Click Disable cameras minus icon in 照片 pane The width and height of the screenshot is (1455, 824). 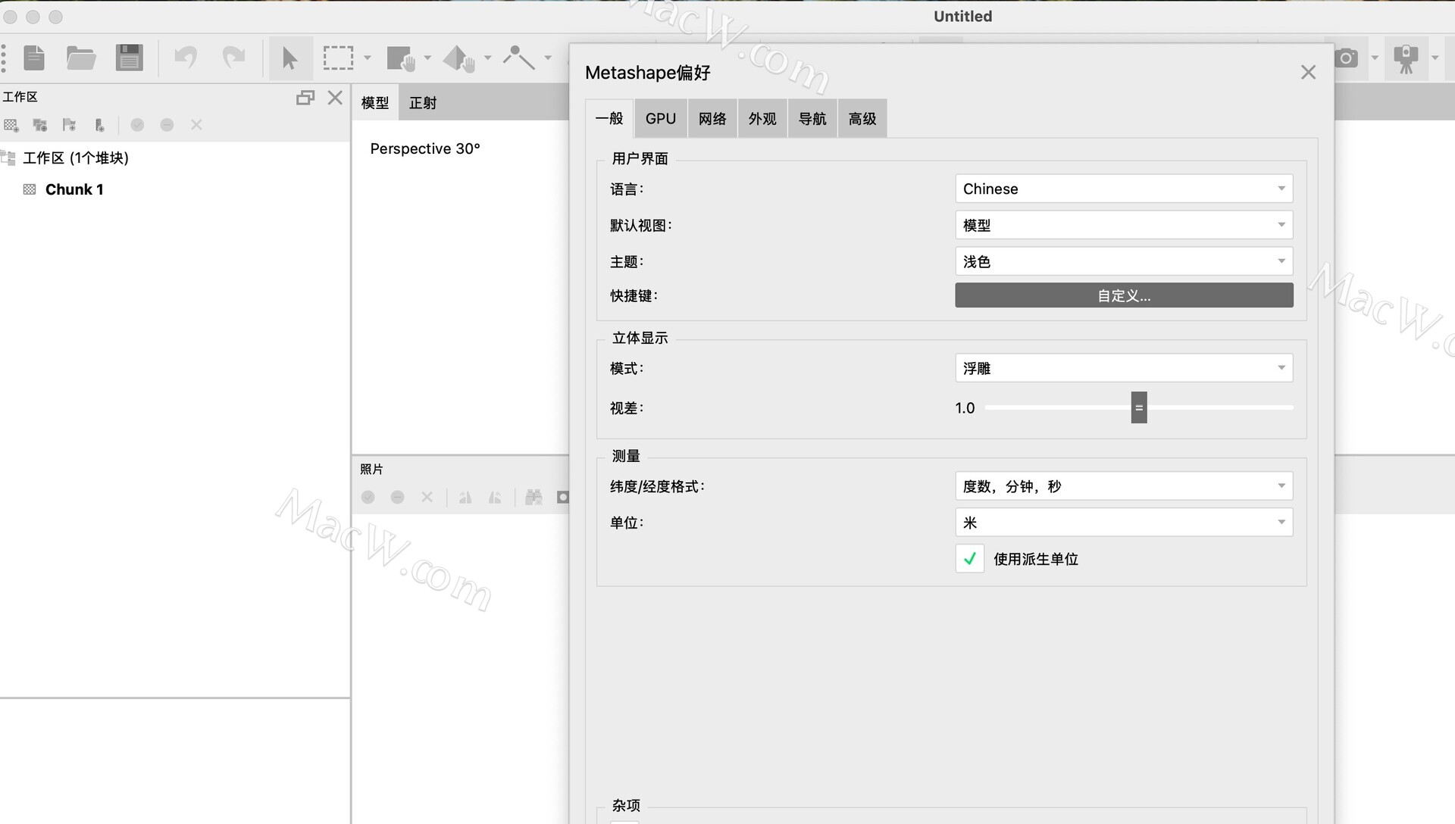pos(398,497)
